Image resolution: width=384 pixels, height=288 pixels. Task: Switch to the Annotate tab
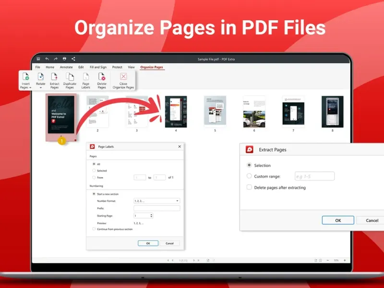tap(66, 67)
